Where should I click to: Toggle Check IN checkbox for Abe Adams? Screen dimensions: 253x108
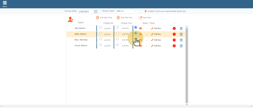click(101, 27)
